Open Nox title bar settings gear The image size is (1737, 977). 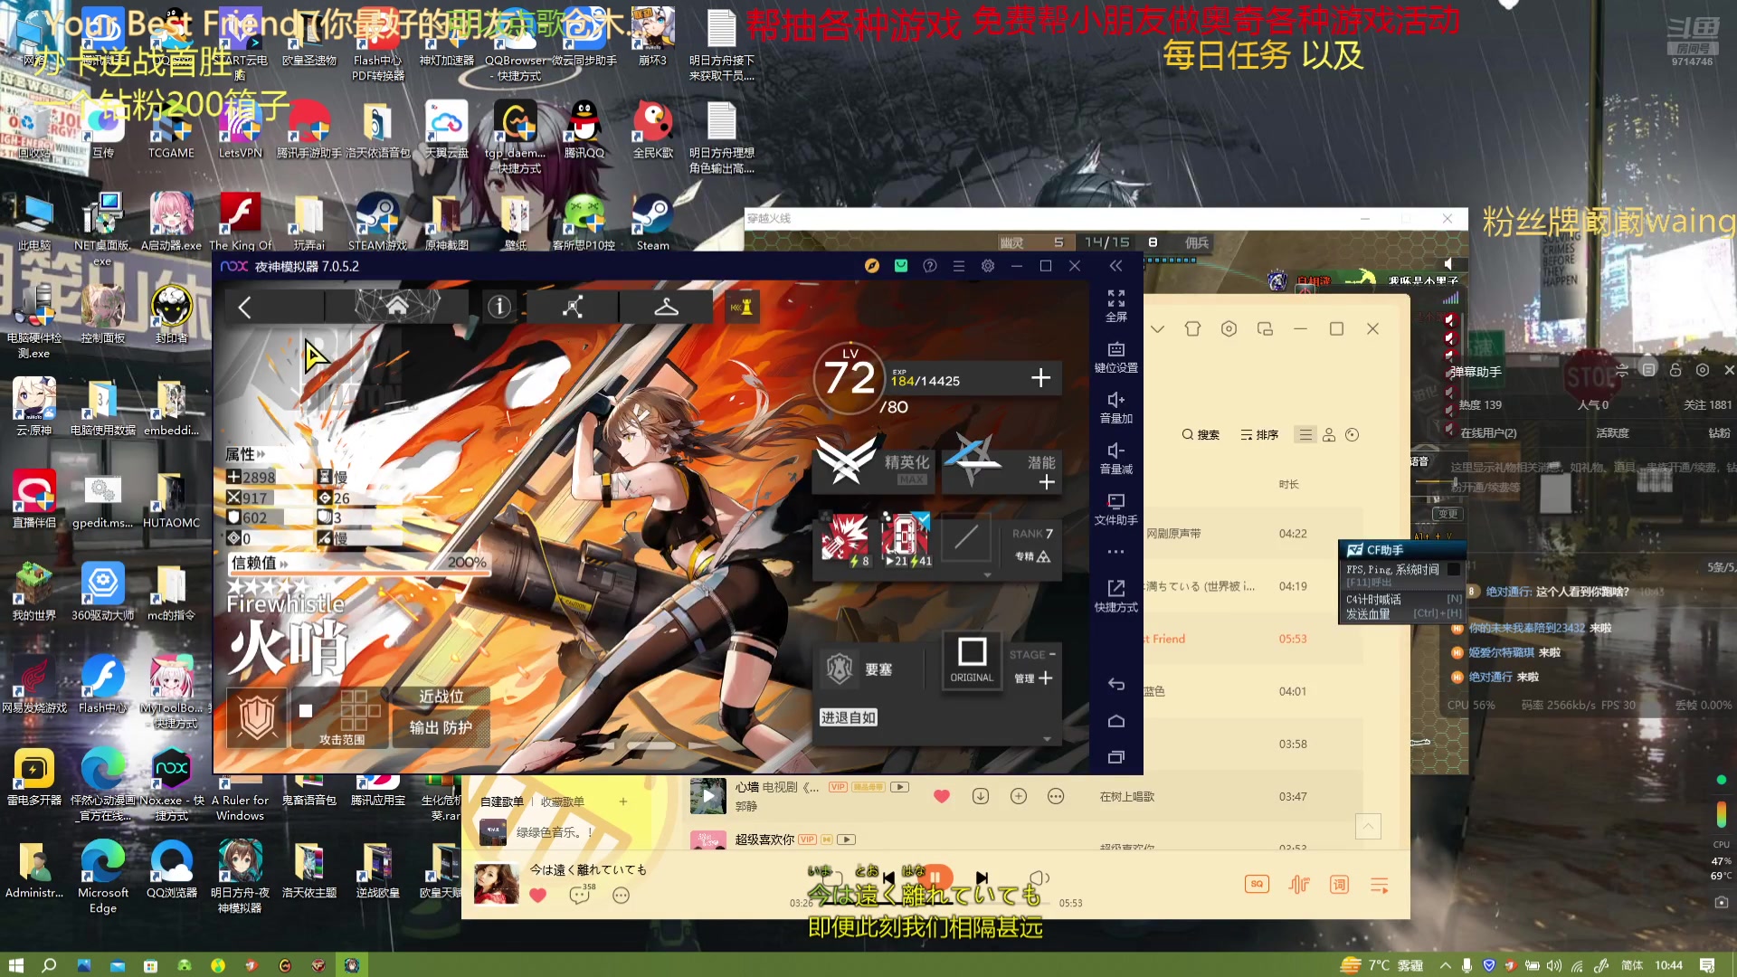tap(988, 266)
